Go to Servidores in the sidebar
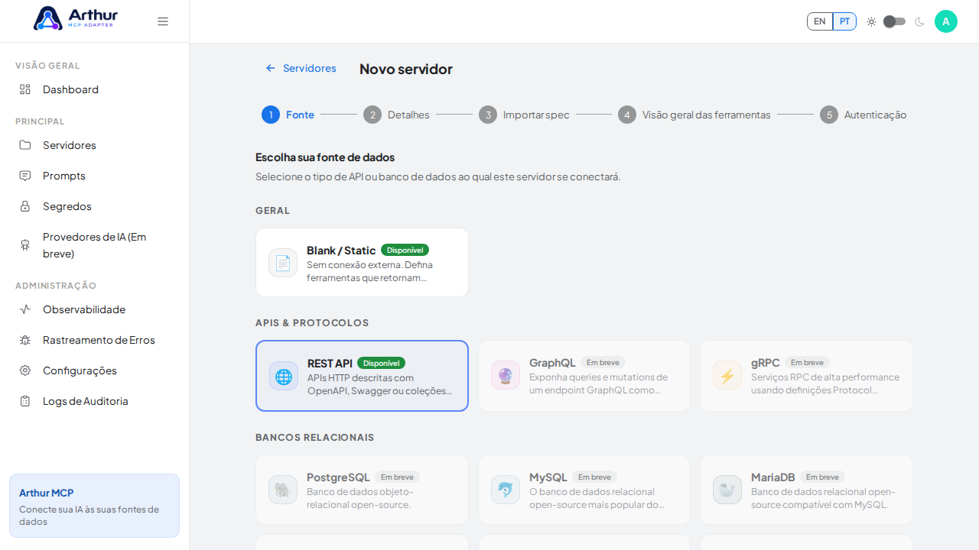 click(94, 145)
